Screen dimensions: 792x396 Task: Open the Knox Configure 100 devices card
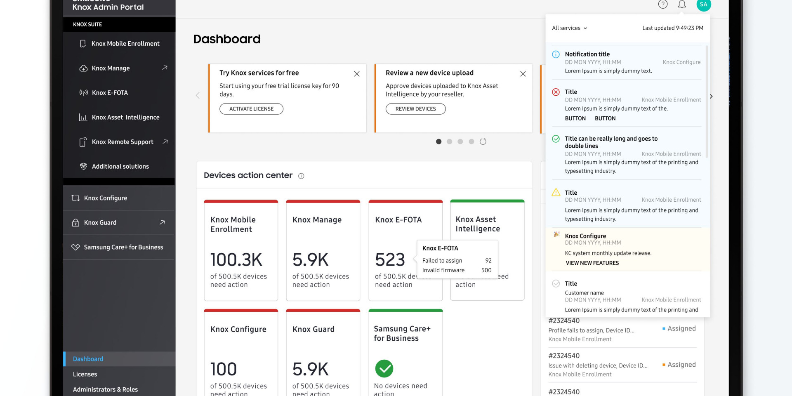pyautogui.click(x=241, y=353)
